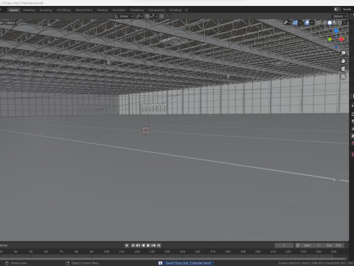Open the Modeling workspace tab
354x266 pixels.
tap(29, 10)
